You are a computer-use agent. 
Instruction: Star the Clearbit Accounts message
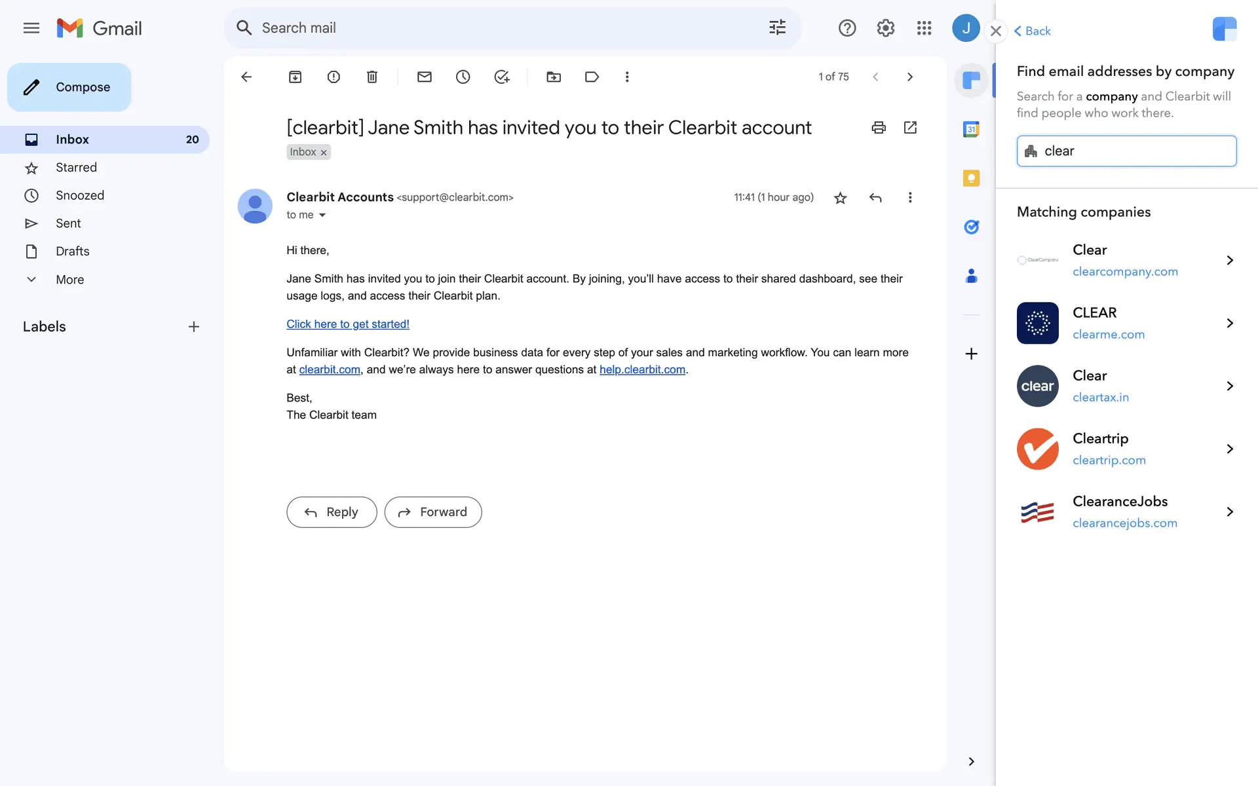pos(840,198)
